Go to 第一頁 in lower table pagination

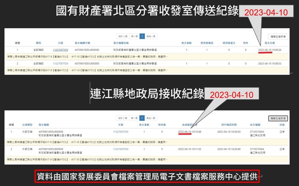134,118
